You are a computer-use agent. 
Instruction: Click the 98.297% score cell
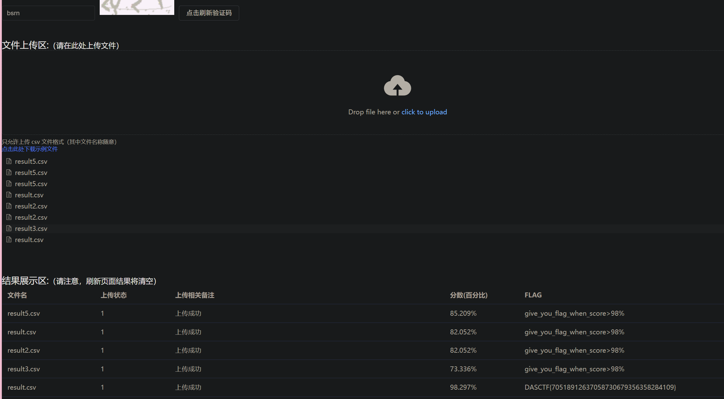(463, 387)
